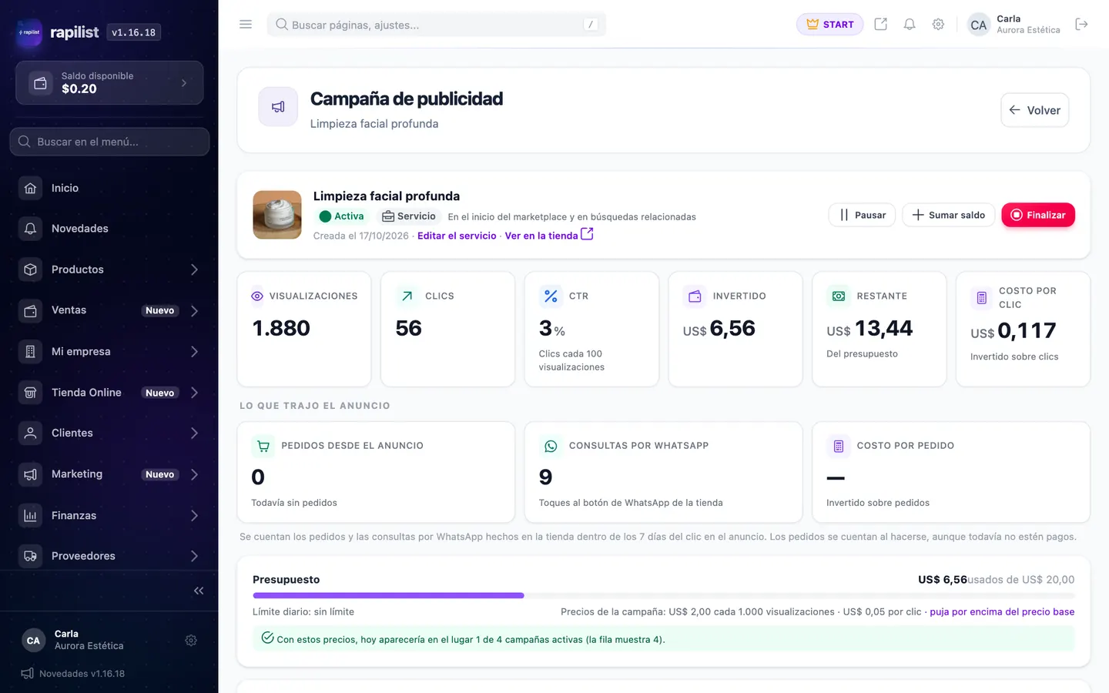Go to Inicio in sidebar

[109, 188]
